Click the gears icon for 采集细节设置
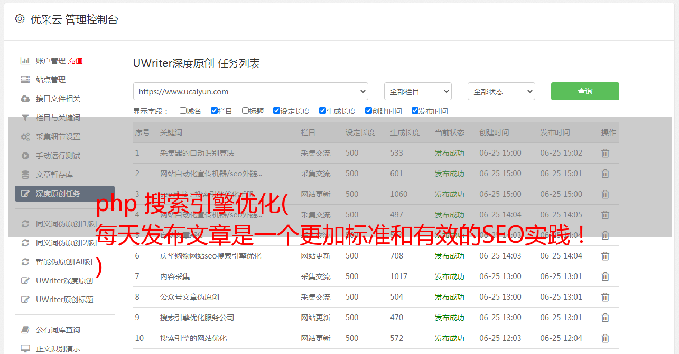Image resolution: width=679 pixels, height=354 pixels. click(25, 137)
